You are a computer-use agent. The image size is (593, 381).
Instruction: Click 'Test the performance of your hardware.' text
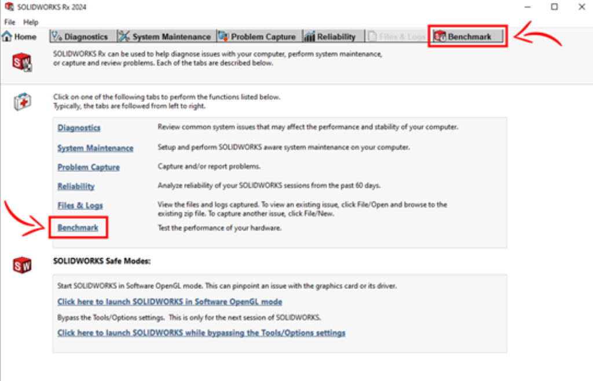(x=219, y=228)
